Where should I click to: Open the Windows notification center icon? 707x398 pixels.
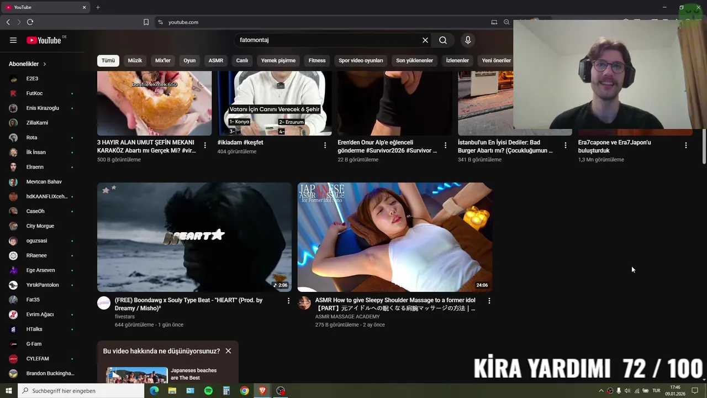[x=695, y=391]
